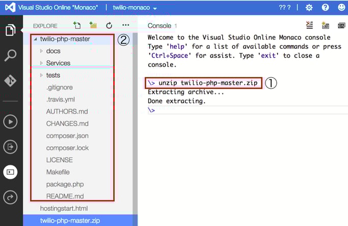This screenshot has height=226, width=348.
Task: Click the "?? ?" user name text
Action: [x=285, y=8]
